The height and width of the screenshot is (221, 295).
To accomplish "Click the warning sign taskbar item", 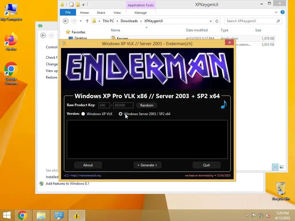I will [x=77, y=215].
